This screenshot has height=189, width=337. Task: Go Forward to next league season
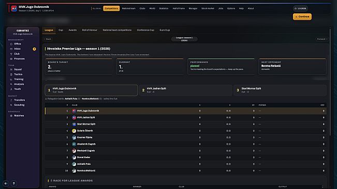tap(322, 39)
